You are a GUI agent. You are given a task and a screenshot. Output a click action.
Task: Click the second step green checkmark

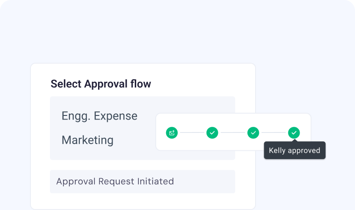(x=212, y=133)
